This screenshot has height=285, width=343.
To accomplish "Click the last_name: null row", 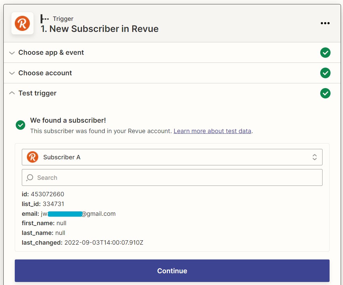I will (x=44, y=233).
